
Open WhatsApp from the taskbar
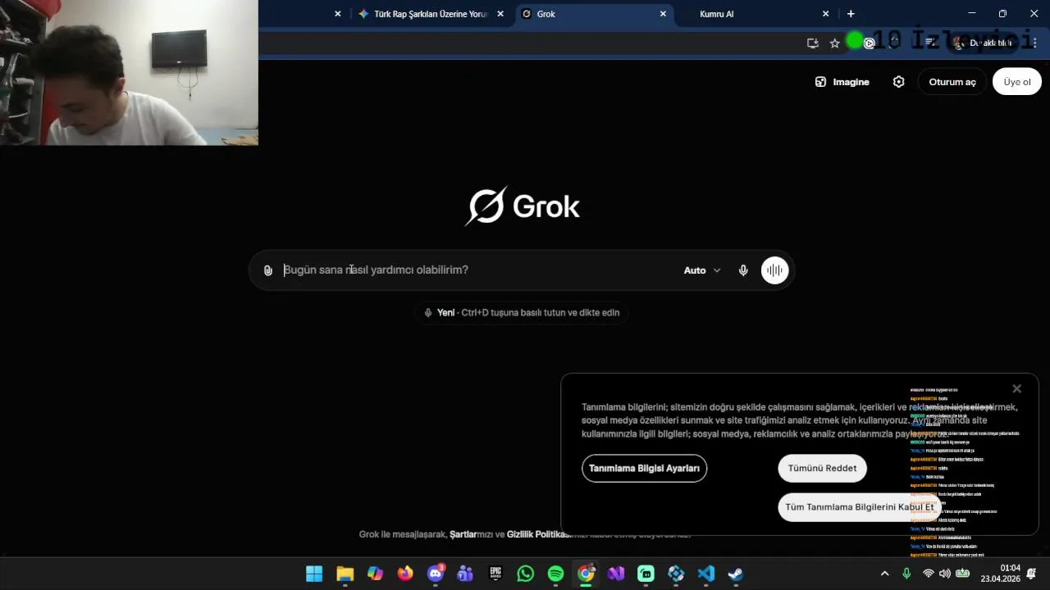tap(526, 574)
